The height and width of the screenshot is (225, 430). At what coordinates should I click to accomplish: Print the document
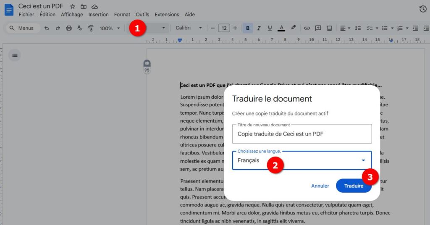pyautogui.click(x=68, y=28)
